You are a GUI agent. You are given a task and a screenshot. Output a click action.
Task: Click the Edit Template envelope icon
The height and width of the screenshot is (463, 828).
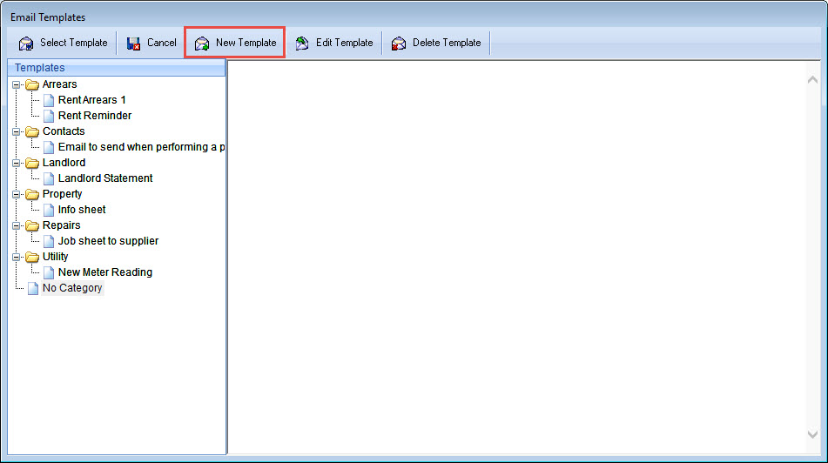click(x=302, y=44)
